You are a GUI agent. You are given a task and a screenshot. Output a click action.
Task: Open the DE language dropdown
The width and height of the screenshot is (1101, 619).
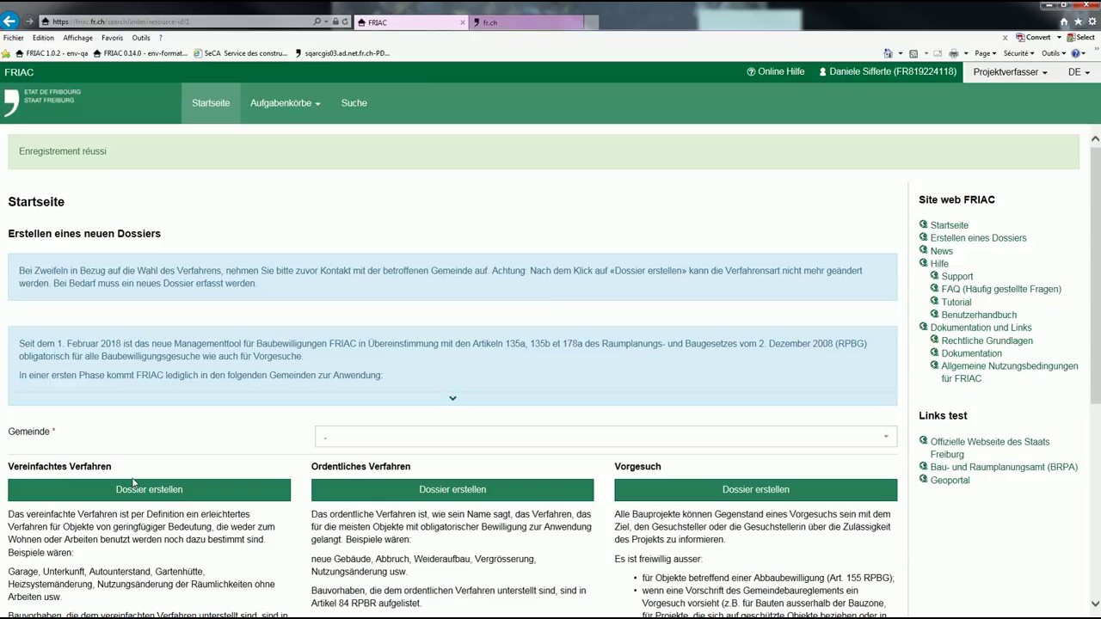[x=1079, y=72]
